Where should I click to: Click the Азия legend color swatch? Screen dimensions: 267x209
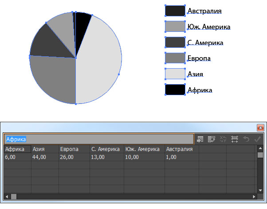[x=175, y=74]
